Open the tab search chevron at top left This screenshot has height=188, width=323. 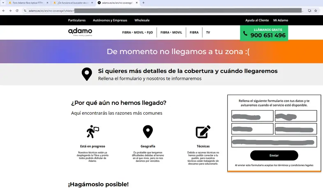pos(3,3)
